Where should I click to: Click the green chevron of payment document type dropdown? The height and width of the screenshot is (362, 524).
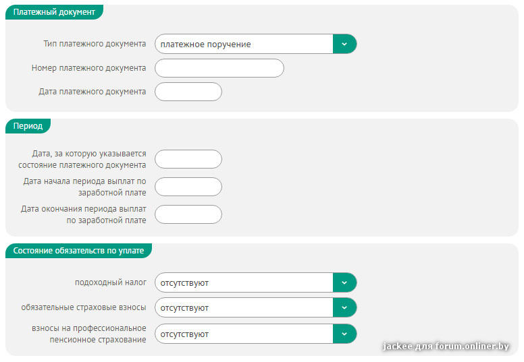344,44
